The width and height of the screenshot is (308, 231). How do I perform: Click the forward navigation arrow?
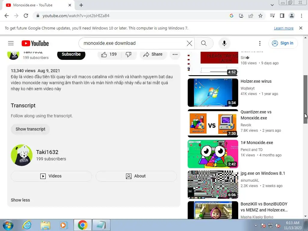pyautogui.click(x=16, y=16)
